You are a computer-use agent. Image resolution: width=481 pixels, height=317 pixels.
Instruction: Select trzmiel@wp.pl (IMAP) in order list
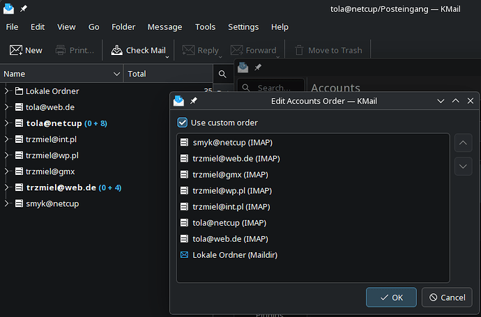click(x=313, y=191)
